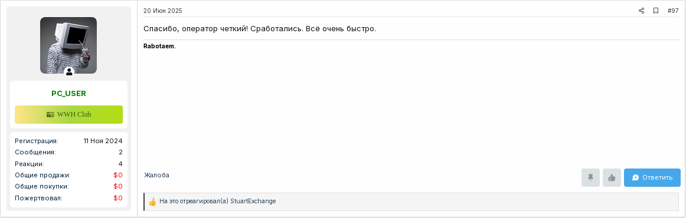The width and height of the screenshot is (686, 218).
Task: Click the Сообщения count value
Action: pyautogui.click(x=120, y=153)
